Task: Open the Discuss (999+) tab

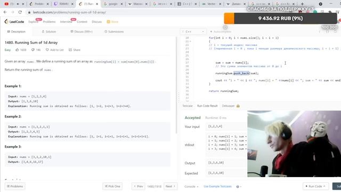Action: coord(82,31)
